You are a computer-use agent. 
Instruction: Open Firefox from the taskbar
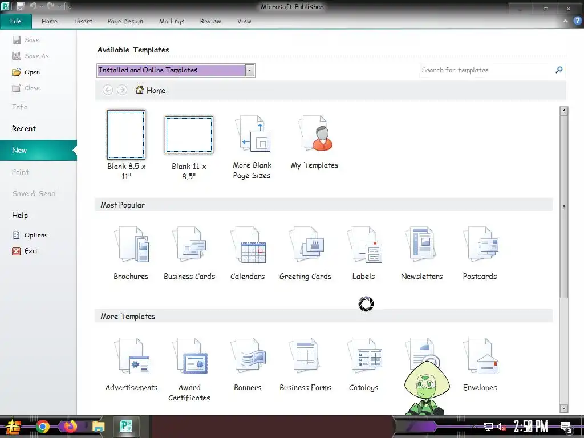coord(70,427)
